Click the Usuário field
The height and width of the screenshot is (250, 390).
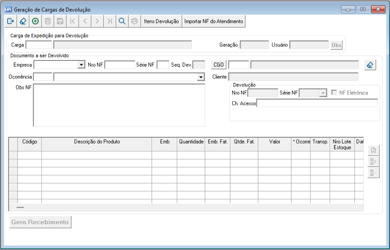click(x=309, y=45)
